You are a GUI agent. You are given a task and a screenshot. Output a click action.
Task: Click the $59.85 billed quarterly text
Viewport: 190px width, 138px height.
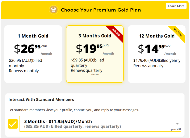[x=87, y=63]
